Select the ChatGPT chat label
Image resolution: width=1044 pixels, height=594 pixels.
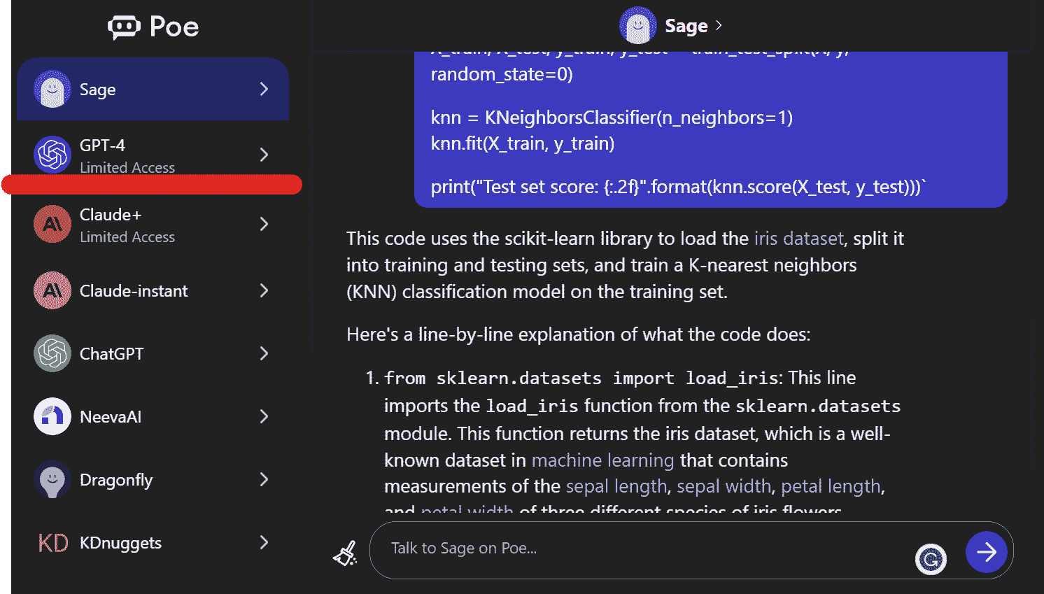point(112,354)
